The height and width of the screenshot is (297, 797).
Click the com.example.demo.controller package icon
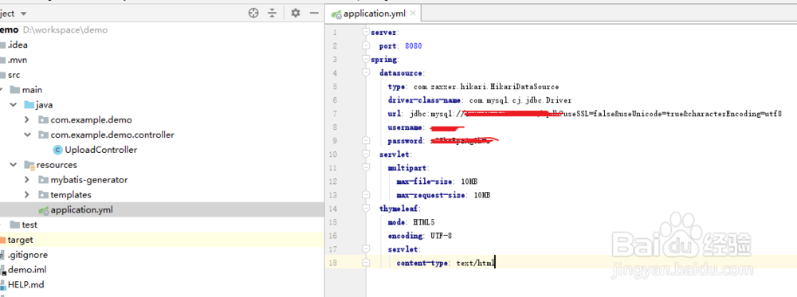click(43, 135)
